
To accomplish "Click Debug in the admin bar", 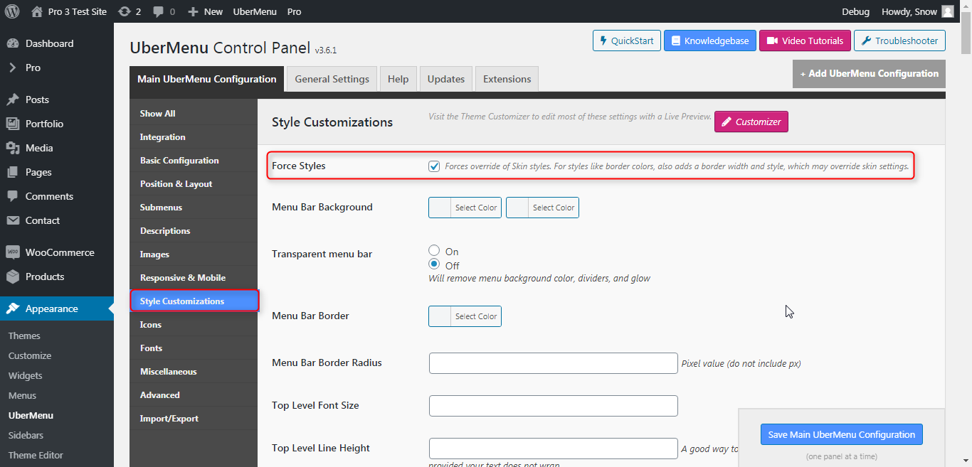I will 855,11.
